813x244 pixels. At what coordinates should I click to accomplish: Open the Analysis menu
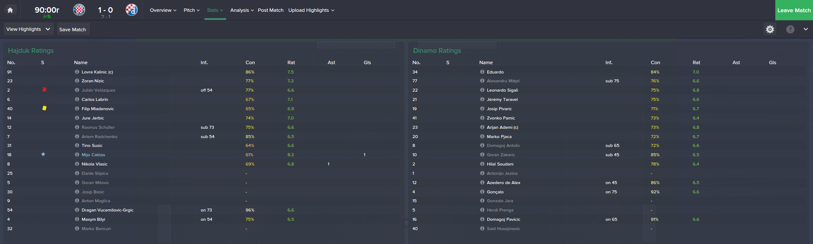[242, 10]
